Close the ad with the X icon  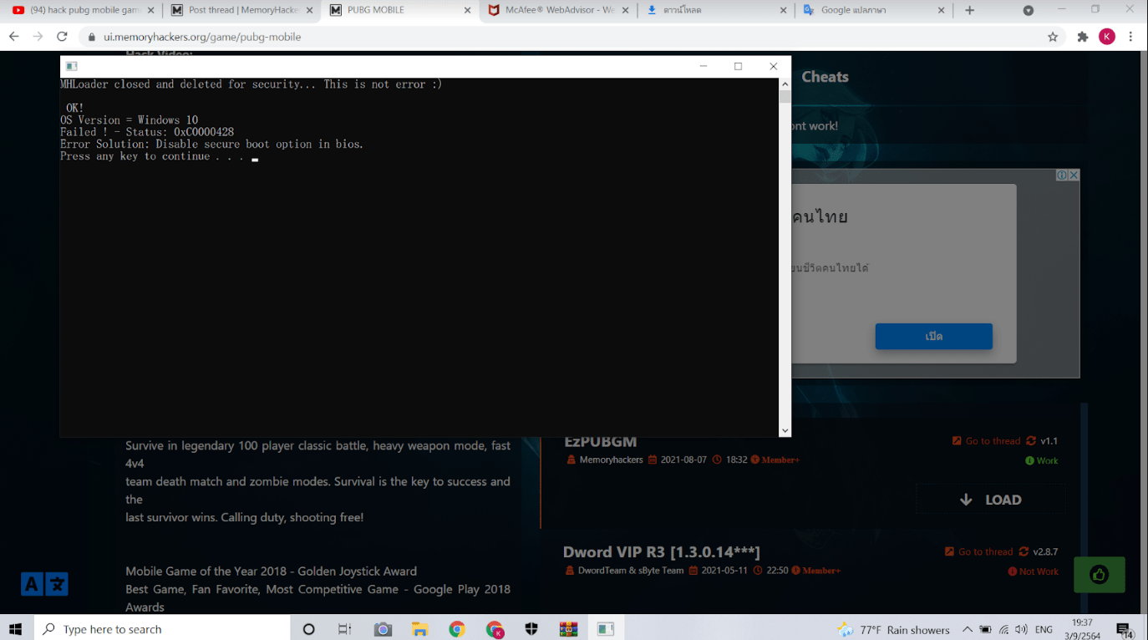pyautogui.click(x=1074, y=175)
